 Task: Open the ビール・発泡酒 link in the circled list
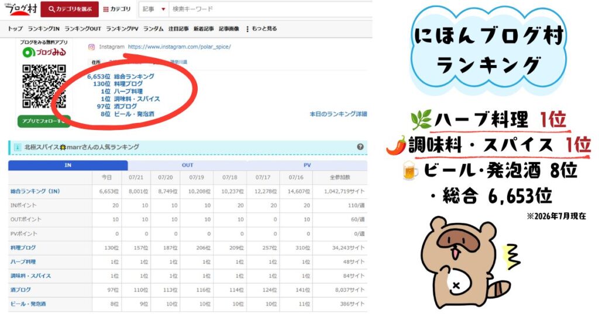coord(134,114)
